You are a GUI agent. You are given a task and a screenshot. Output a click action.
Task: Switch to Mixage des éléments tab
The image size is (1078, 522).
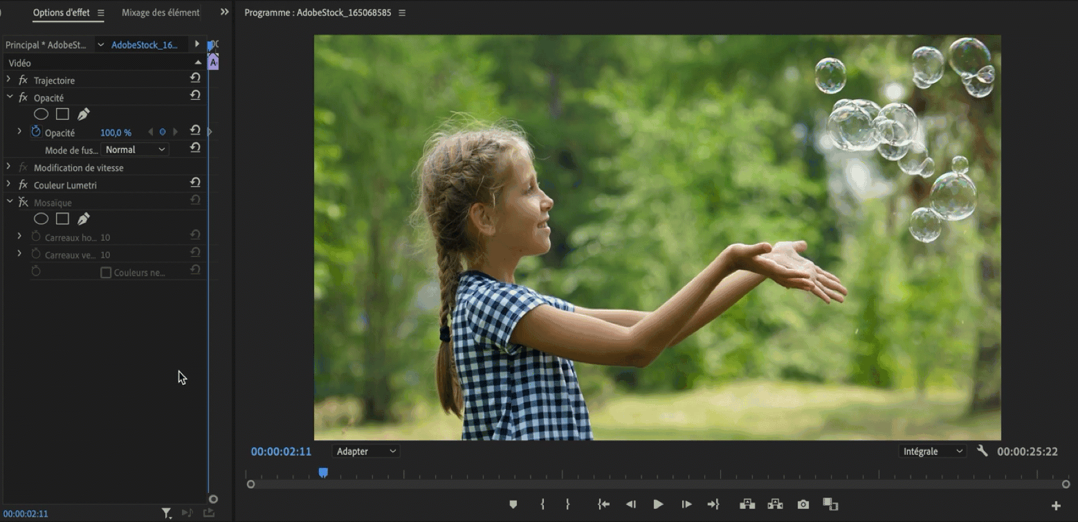coord(161,12)
